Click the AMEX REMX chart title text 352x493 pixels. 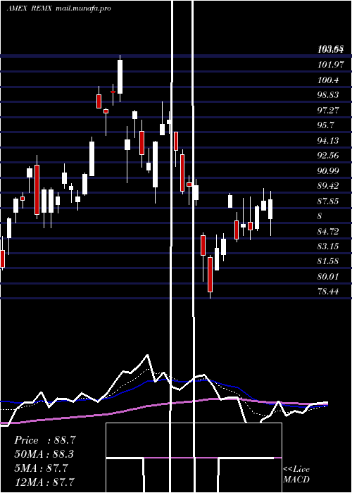click(x=58, y=8)
